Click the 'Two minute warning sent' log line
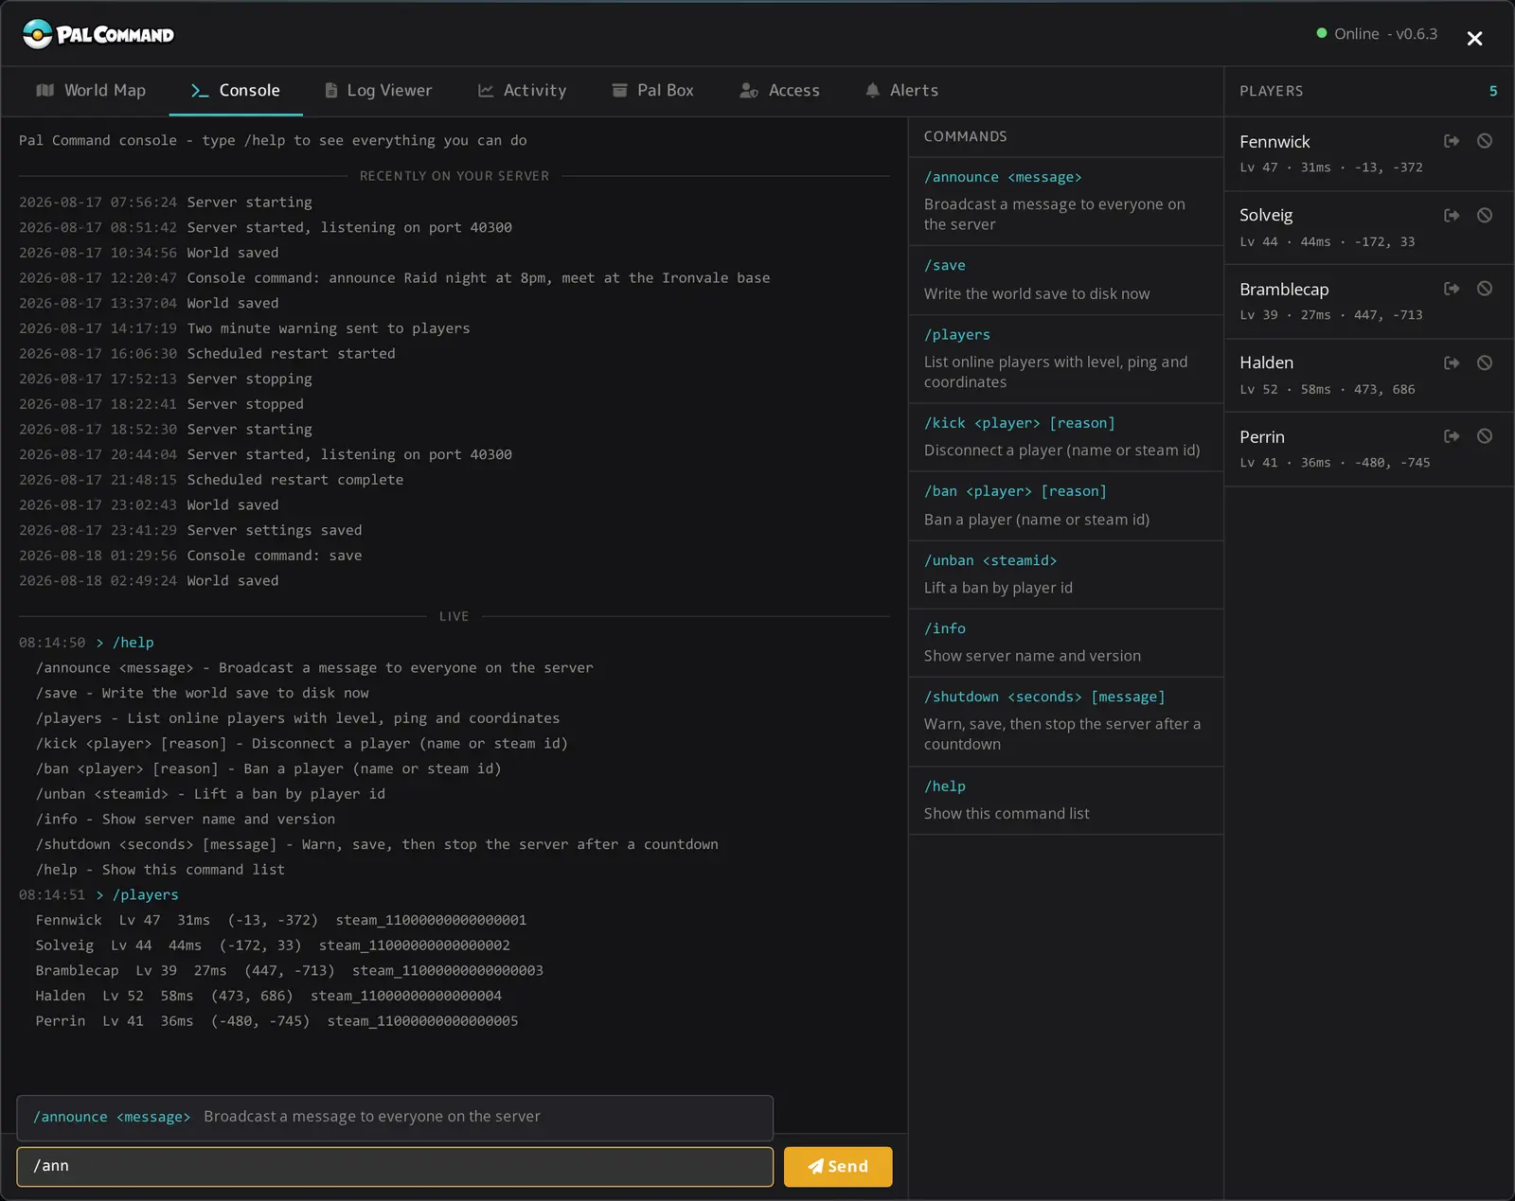The image size is (1515, 1201). click(x=244, y=328)
